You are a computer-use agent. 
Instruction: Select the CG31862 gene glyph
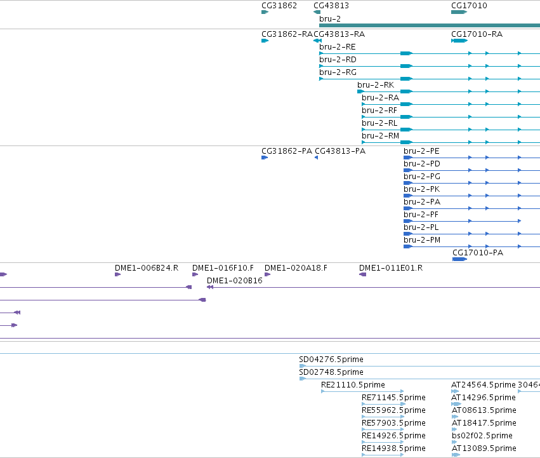coord(265,12)
